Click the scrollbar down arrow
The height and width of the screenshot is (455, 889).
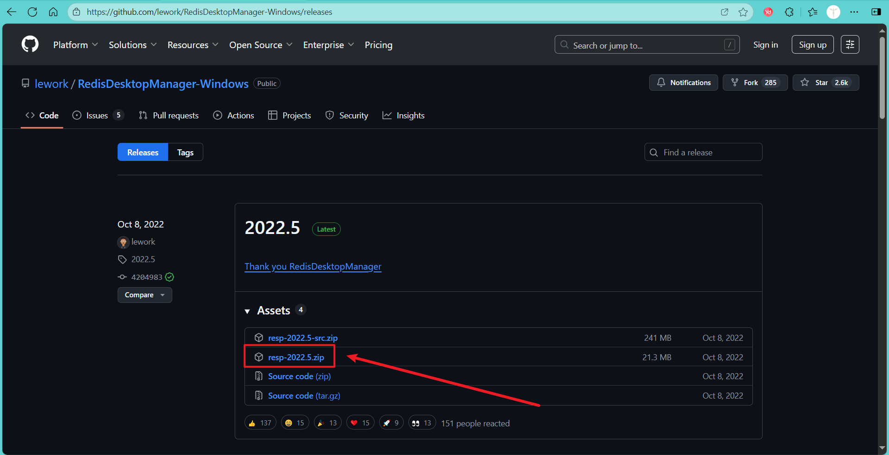[882, 449]
